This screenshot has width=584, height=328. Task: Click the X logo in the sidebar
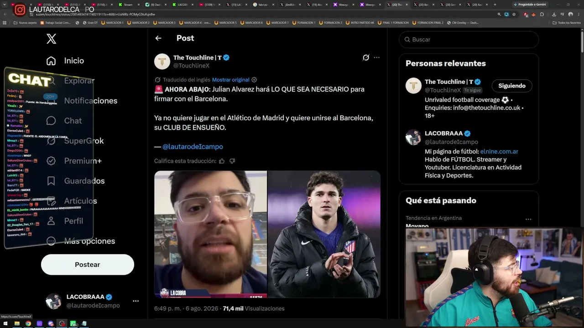52,39
